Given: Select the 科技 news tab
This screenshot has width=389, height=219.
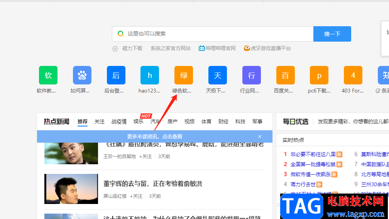Looking at the screenshot, I should pos(240,121).
